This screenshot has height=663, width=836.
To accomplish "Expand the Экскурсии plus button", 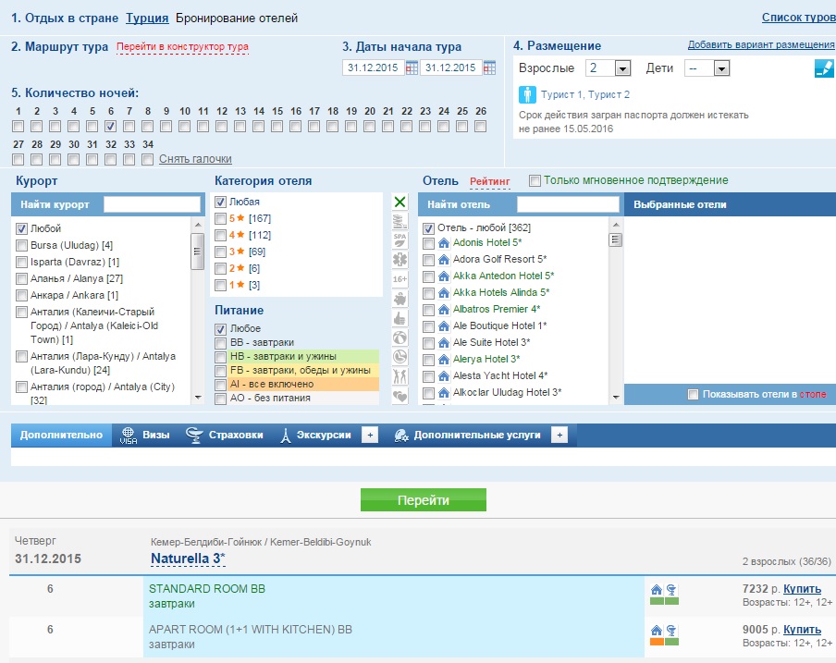I will (370, 435).
